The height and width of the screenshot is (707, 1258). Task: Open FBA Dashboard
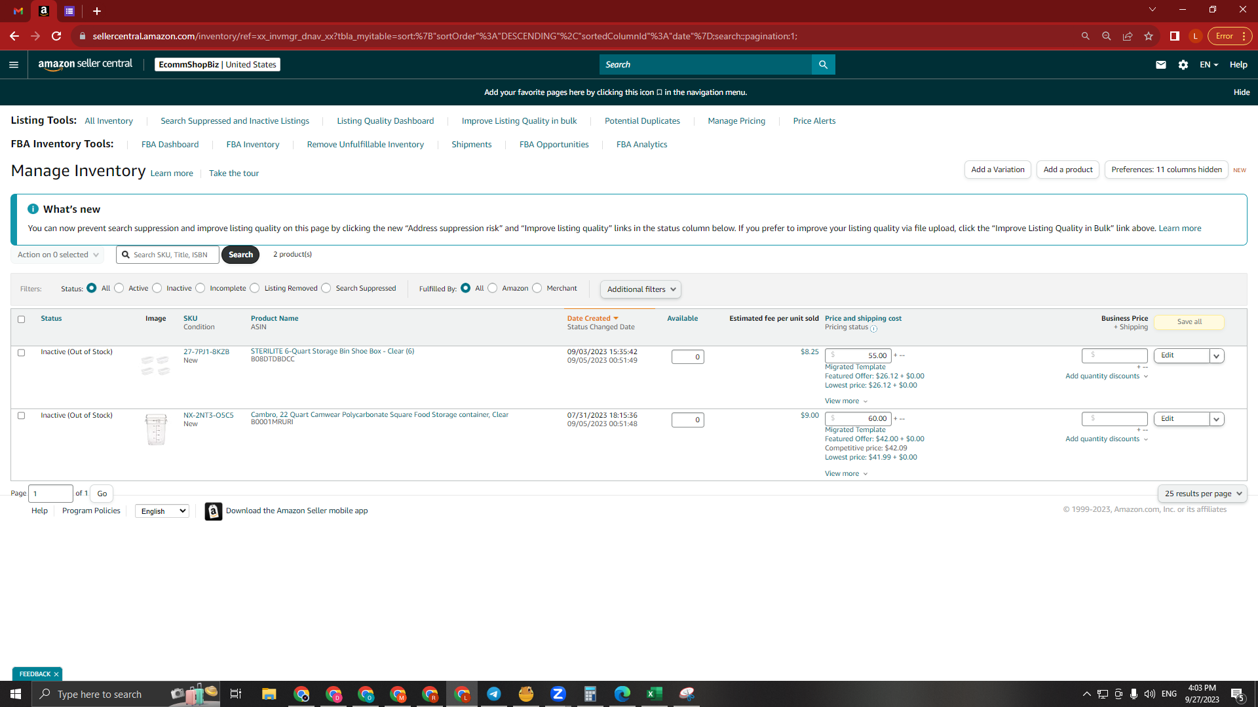click(170, 145)
